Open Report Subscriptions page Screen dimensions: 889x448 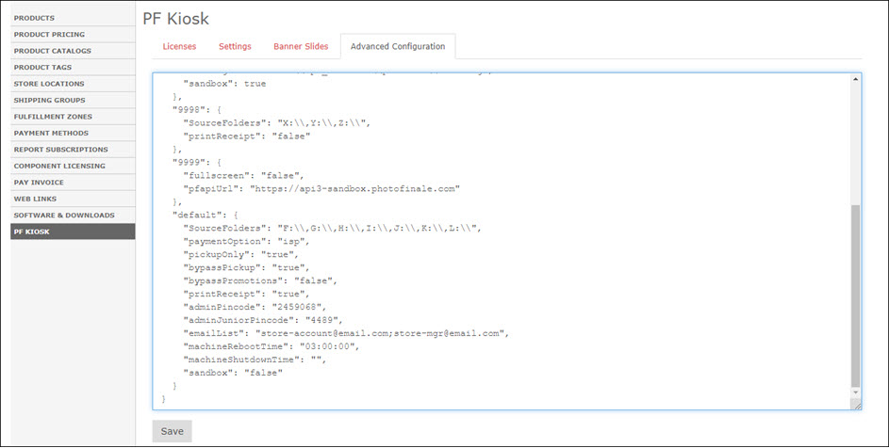coord(73,150)
